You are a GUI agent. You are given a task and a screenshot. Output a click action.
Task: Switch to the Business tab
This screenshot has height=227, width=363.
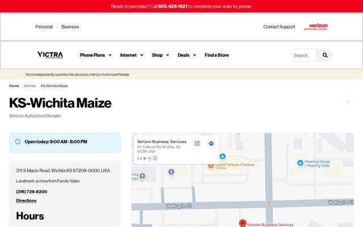[70, 27]
